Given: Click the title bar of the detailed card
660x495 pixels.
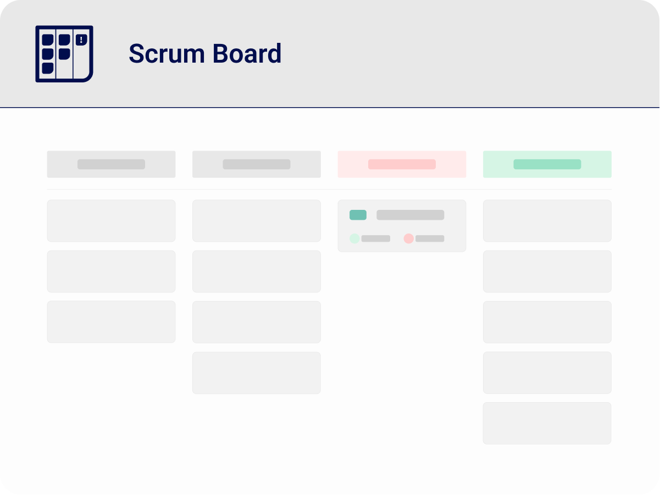Looking at the screenshot, I should click(410, 215).
